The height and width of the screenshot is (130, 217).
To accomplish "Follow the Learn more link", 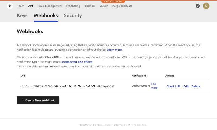I will click(114, 50).
